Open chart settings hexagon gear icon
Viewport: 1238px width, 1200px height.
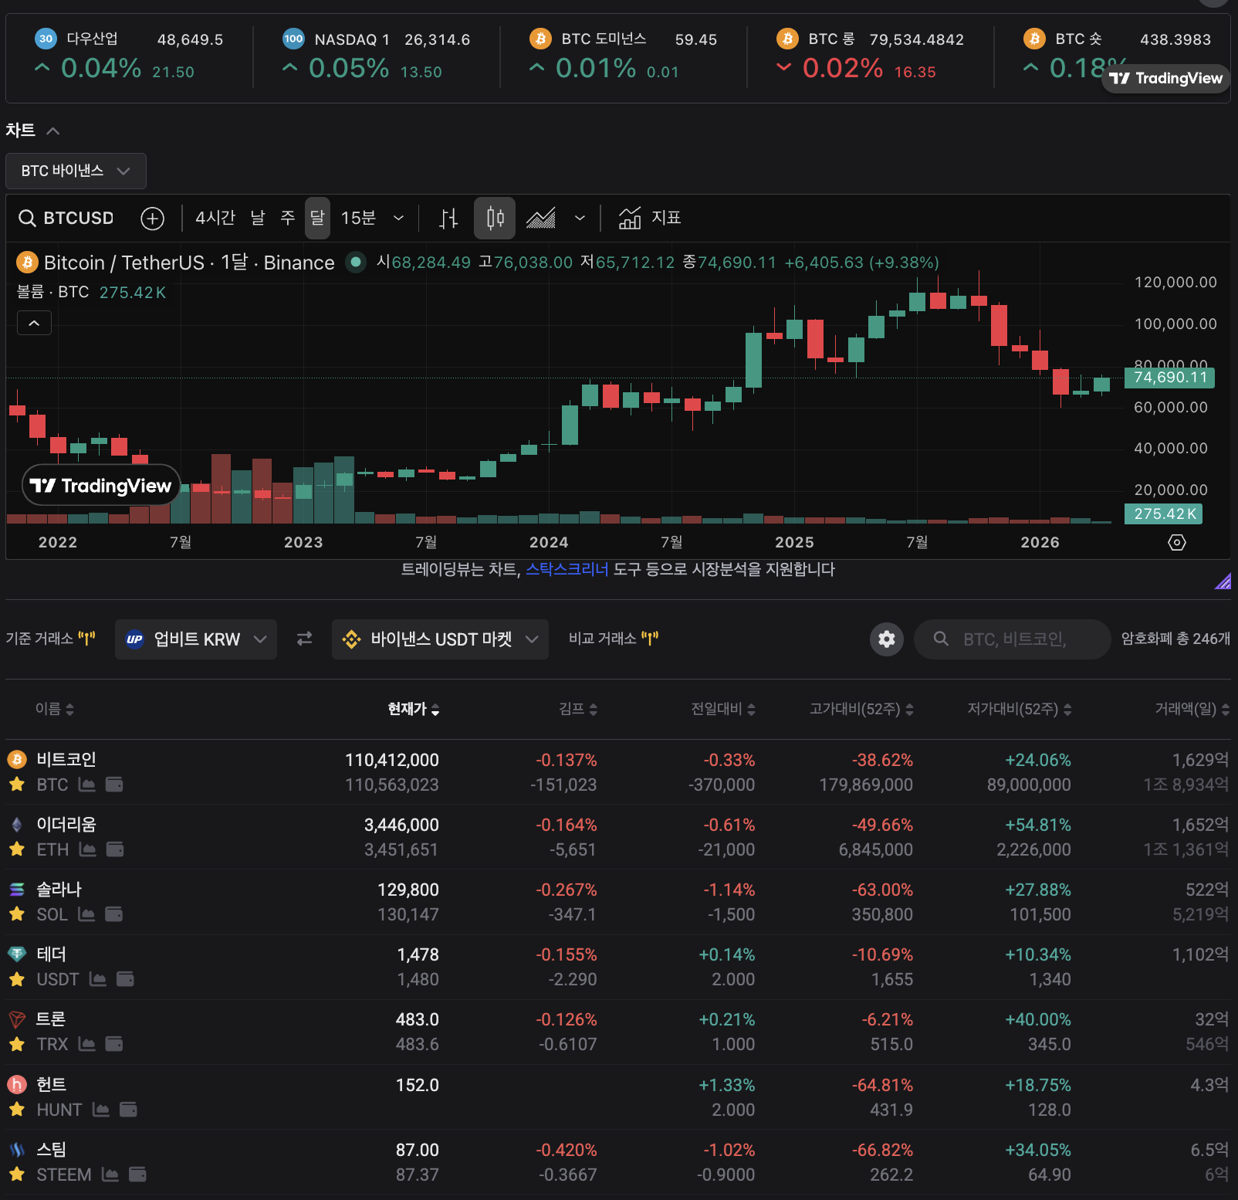(x=1177, y=542)
